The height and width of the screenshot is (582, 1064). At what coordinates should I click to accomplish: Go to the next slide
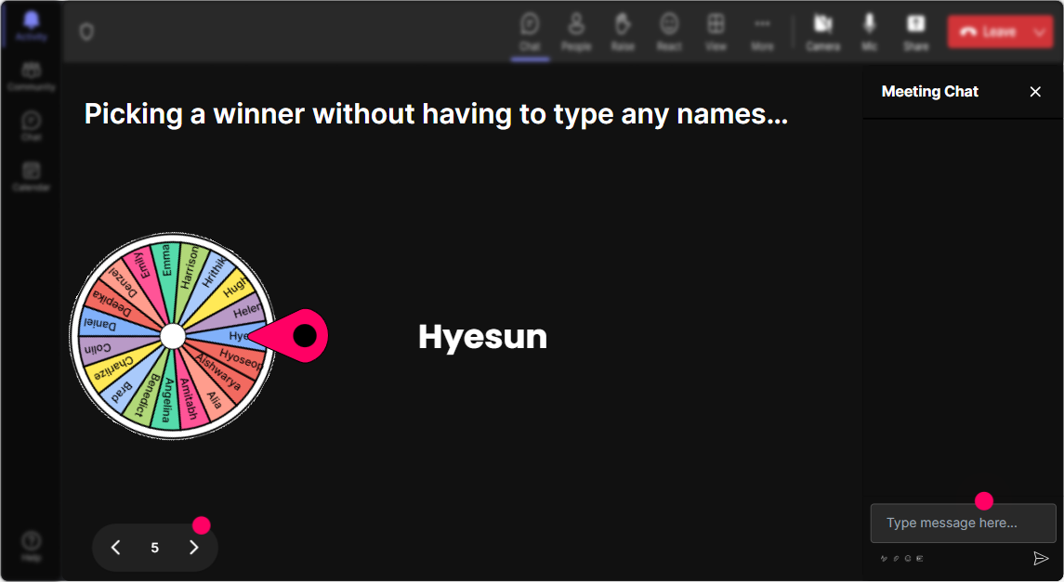194,548
